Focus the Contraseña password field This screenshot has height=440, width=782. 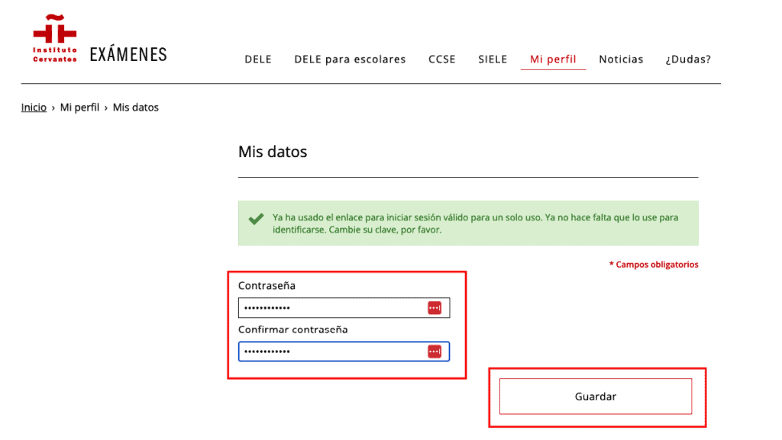(344, 307)
